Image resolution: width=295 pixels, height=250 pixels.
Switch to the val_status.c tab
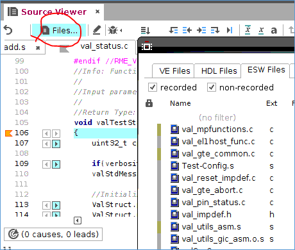104,46
